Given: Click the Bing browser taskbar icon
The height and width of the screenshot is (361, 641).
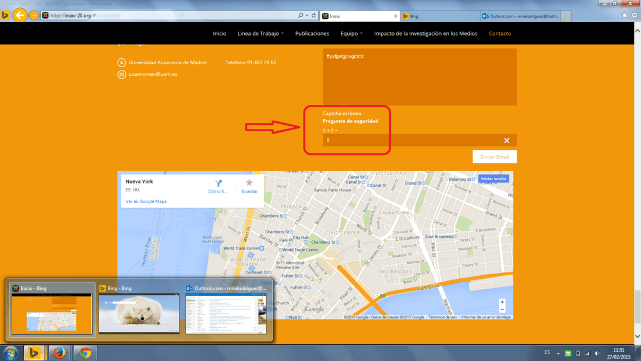Looking at the screenshot, I should [34, 353].
